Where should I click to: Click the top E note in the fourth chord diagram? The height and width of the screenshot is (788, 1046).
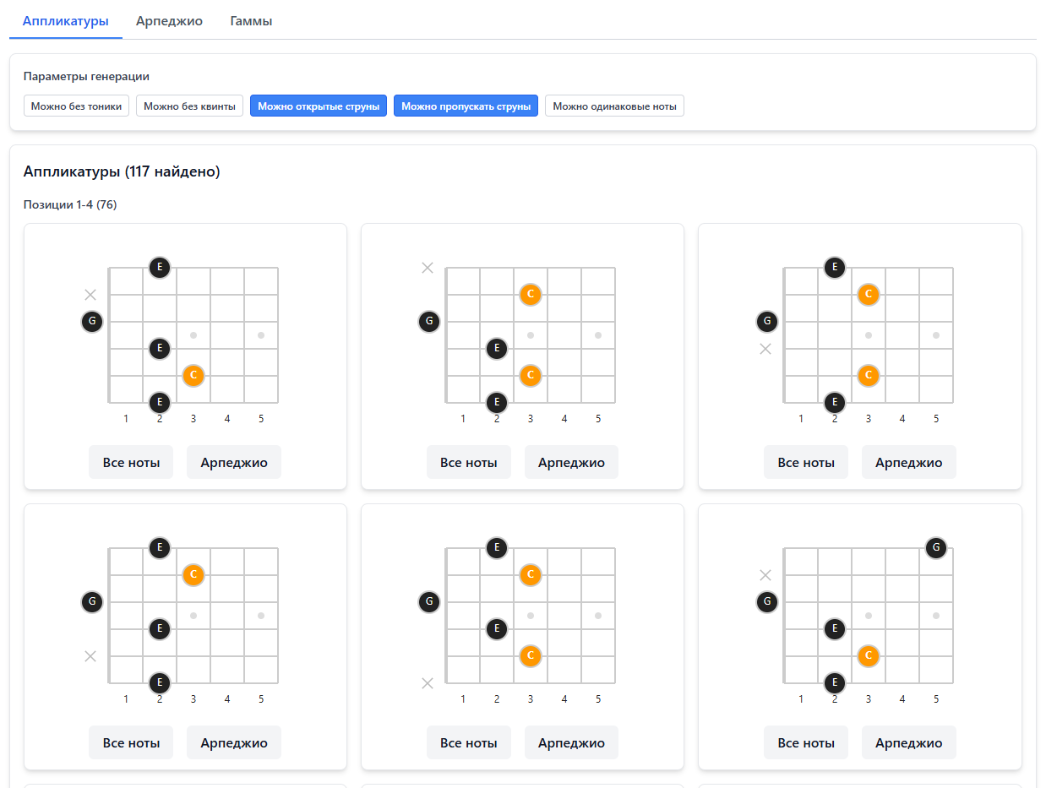[160, 548]
